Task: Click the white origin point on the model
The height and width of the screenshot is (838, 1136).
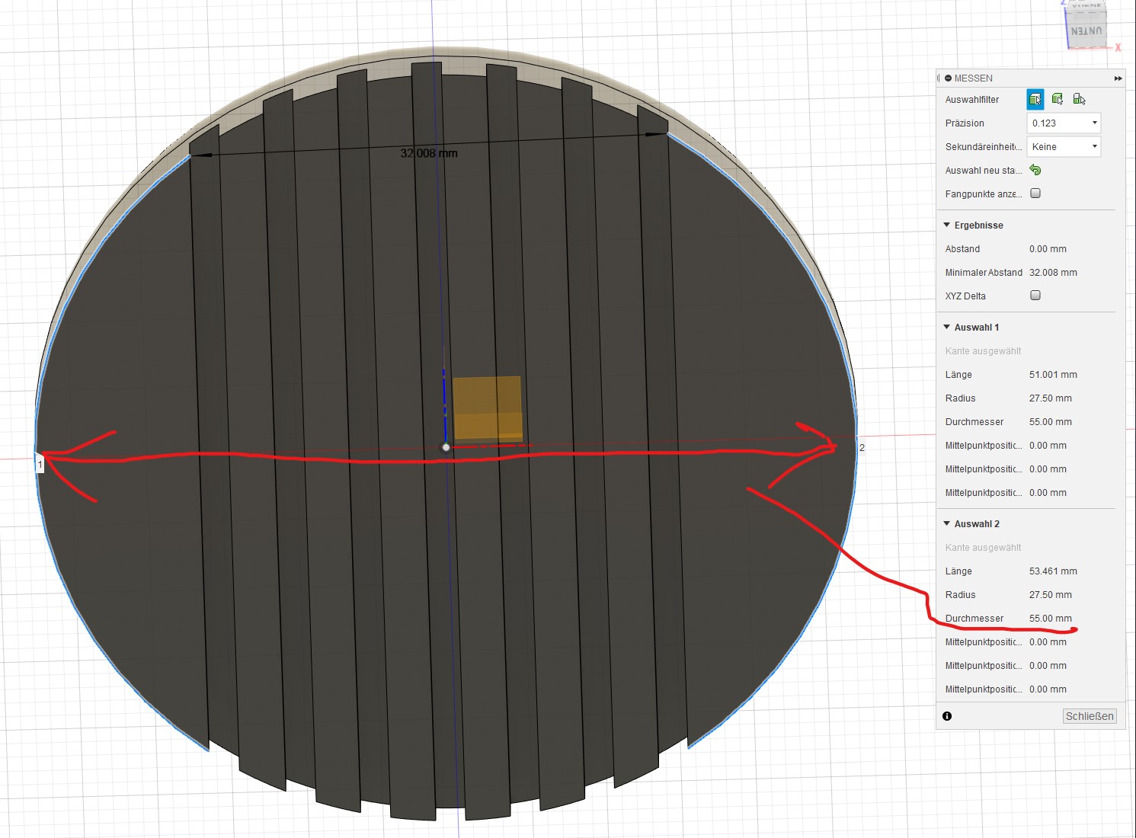Action: [446, 447]
